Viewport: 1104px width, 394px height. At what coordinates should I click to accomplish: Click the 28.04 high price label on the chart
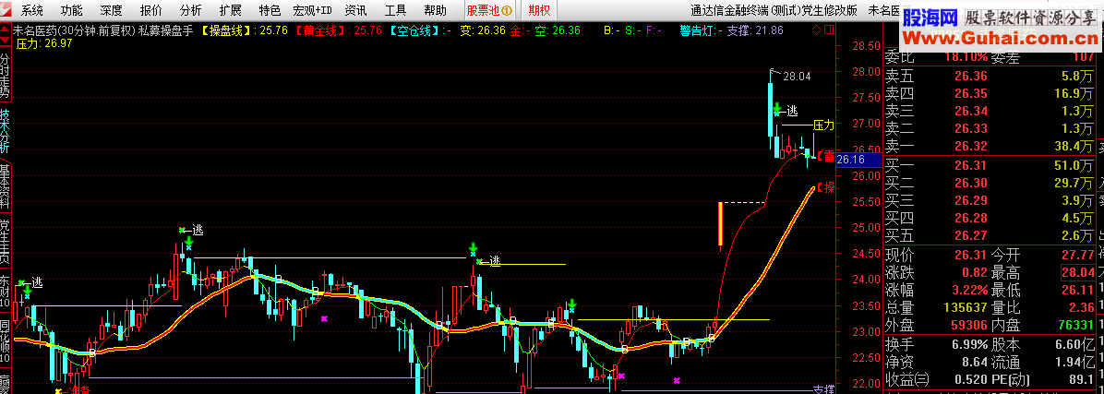click(x=797, y=76)
